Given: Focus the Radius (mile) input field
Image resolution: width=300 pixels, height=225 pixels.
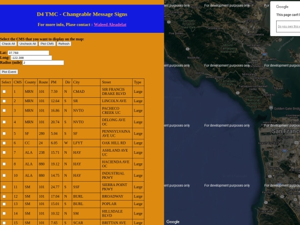Looking at the screenshot, I should click(43, 63).
